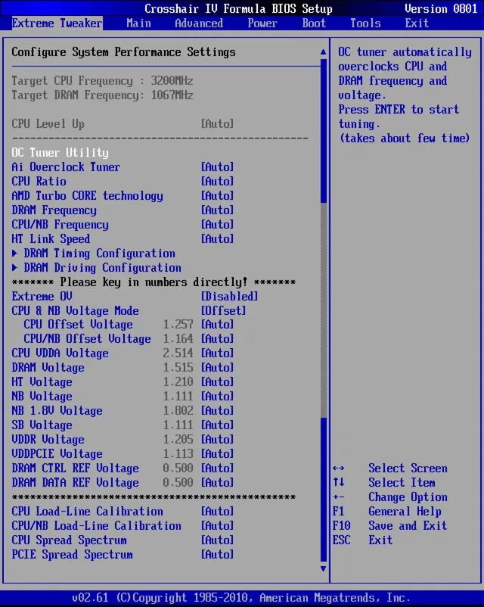This screenshot has height=607, width=484.
Task: Go to the Boot tab
Action: click(314, 23)
